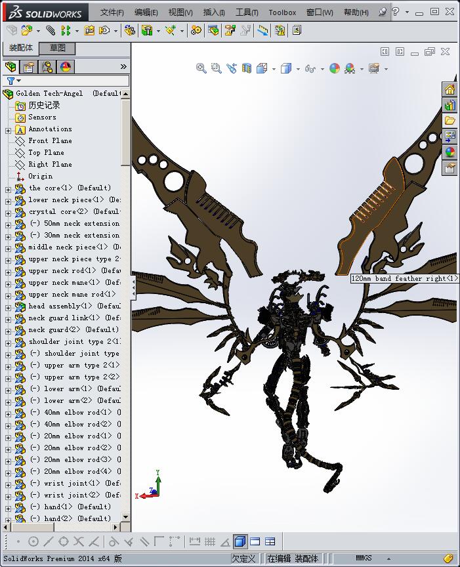Viewport: 460px width, 567px height.
Task: Open the 帮助(H) menu
Action: (356, 12)
